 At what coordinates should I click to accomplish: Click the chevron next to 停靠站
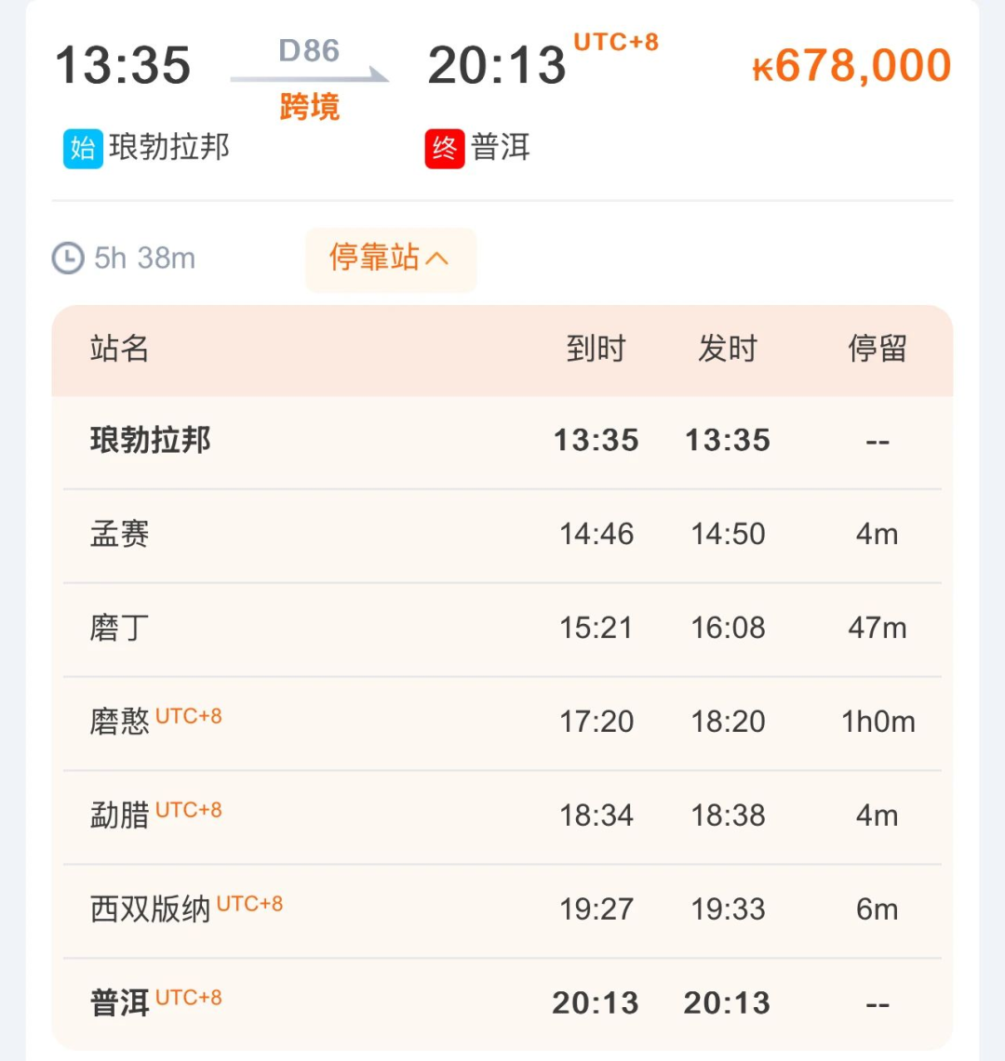[x=437, y=259]
